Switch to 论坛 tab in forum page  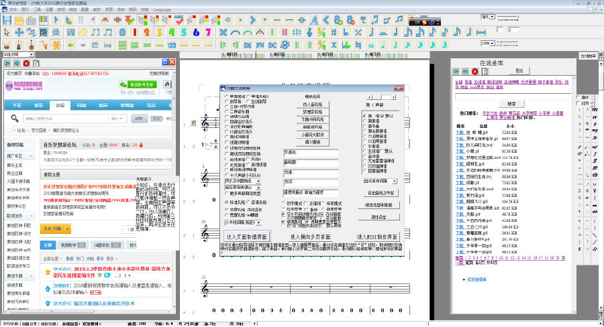60,105
